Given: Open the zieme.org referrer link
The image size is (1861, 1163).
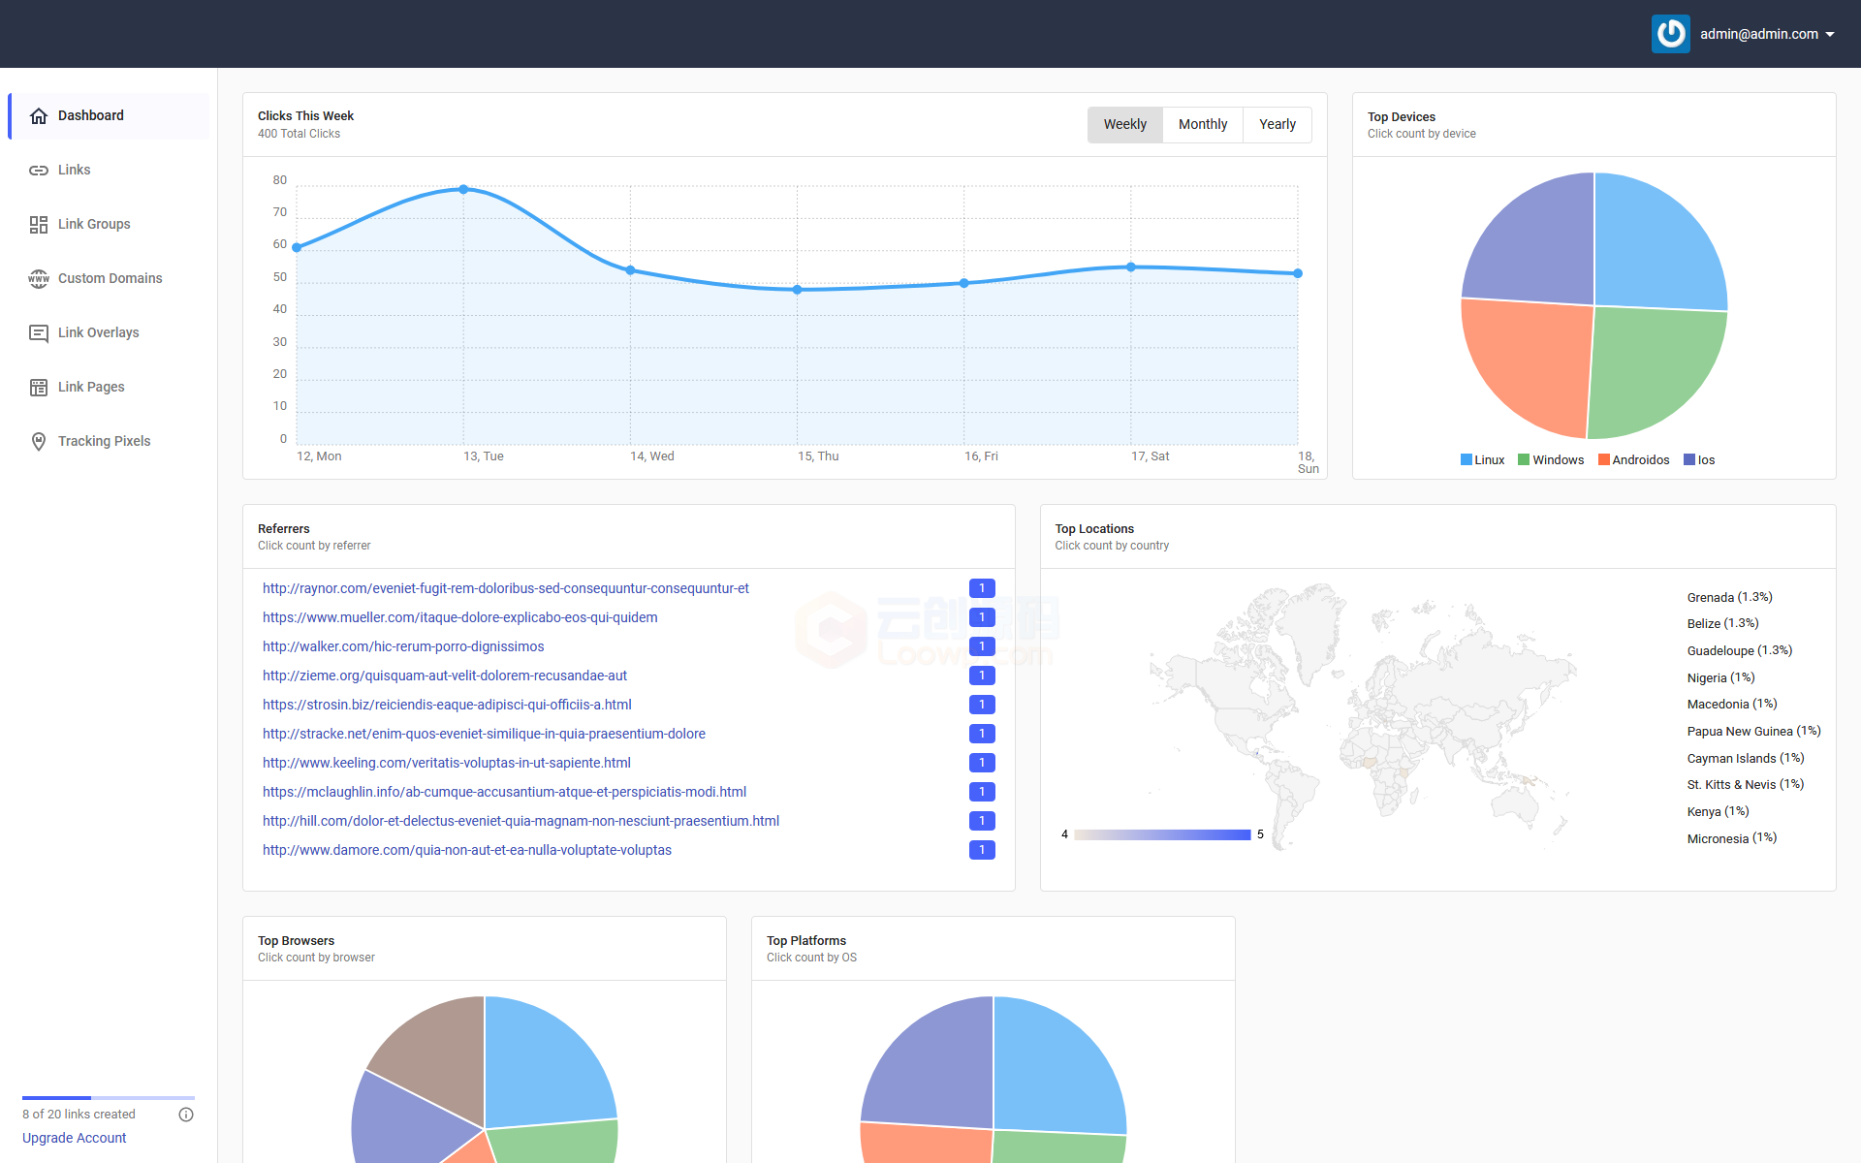Looking at the screenshot, I should (x=445, y=676).
